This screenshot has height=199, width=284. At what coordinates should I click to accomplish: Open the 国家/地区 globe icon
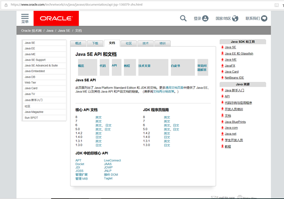(x=235, y=18)
